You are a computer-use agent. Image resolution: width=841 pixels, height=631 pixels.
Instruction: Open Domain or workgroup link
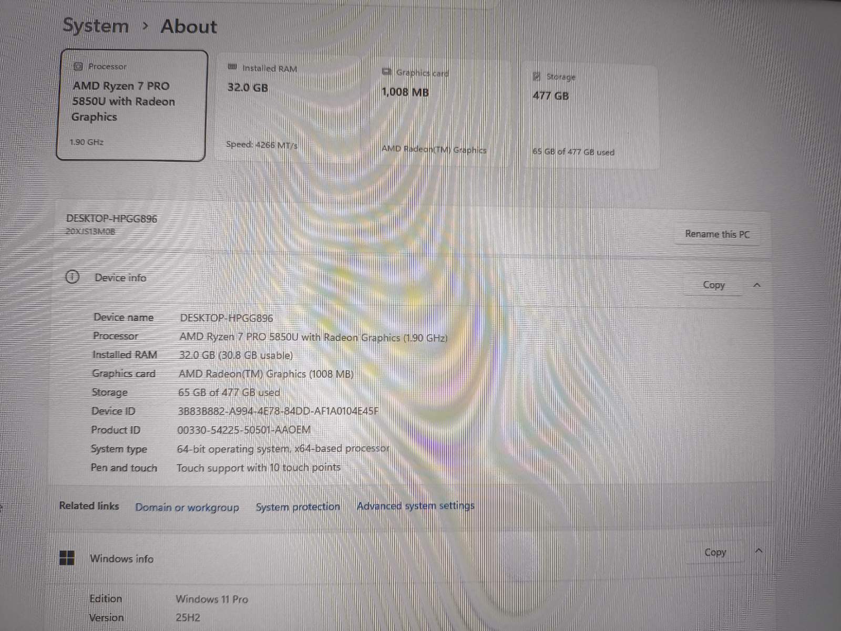[x=187, y=507]
